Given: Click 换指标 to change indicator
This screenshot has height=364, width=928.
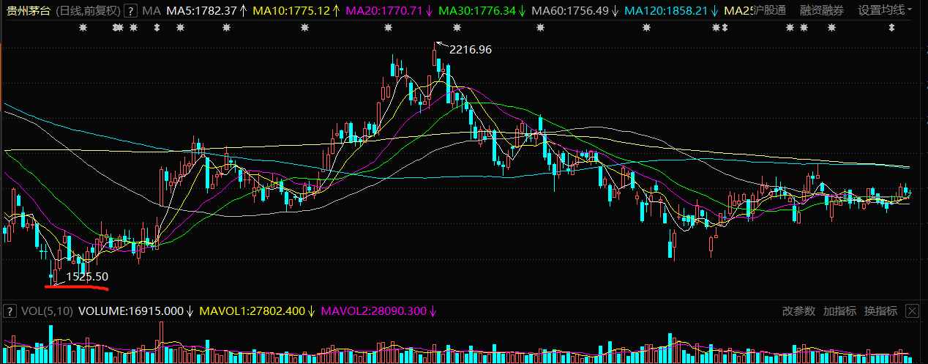Looking at the screenshot, I should (880, 311).
